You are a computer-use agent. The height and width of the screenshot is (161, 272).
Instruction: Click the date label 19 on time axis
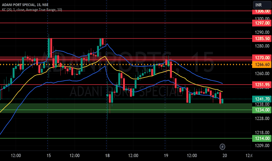[x=166, y=155]
